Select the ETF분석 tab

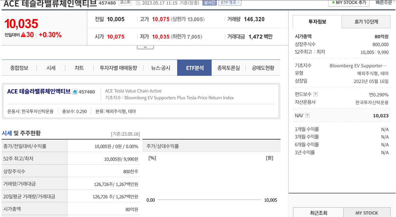tap(195, 68)
